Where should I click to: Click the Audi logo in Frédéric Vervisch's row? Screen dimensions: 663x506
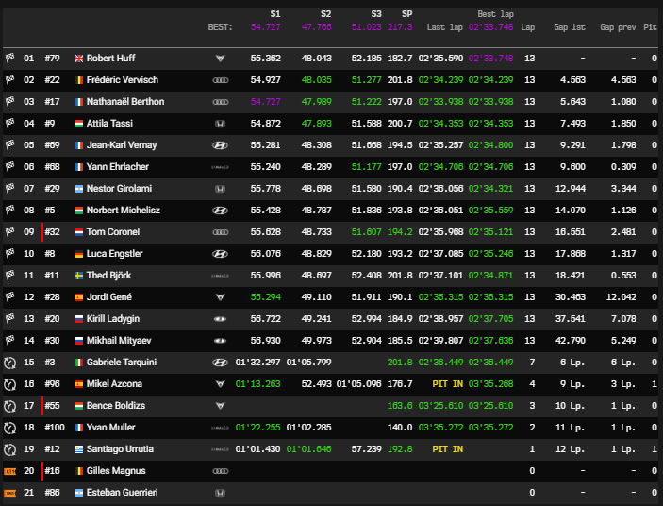221,80
